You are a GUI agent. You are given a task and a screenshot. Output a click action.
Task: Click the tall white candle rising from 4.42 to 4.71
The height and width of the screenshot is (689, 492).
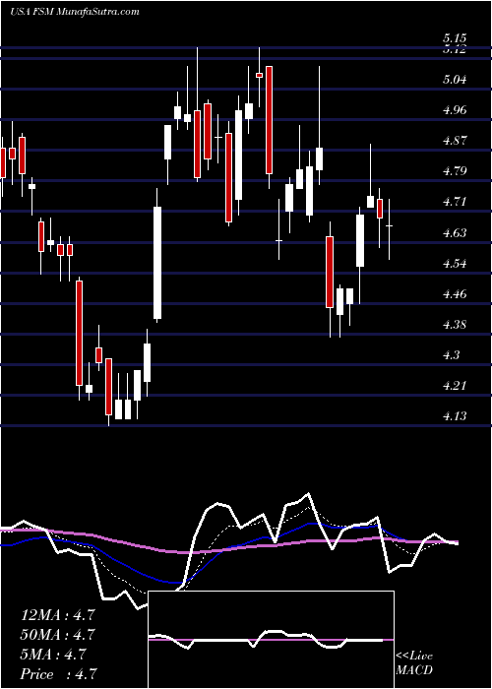tap(156, 263)
